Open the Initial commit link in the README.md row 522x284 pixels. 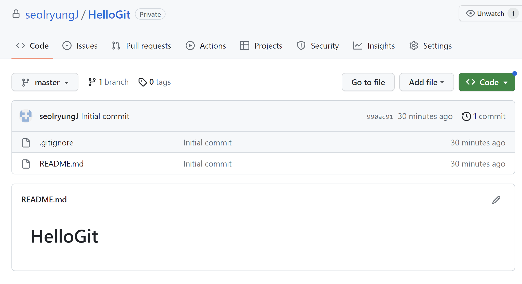coord(208,164)
